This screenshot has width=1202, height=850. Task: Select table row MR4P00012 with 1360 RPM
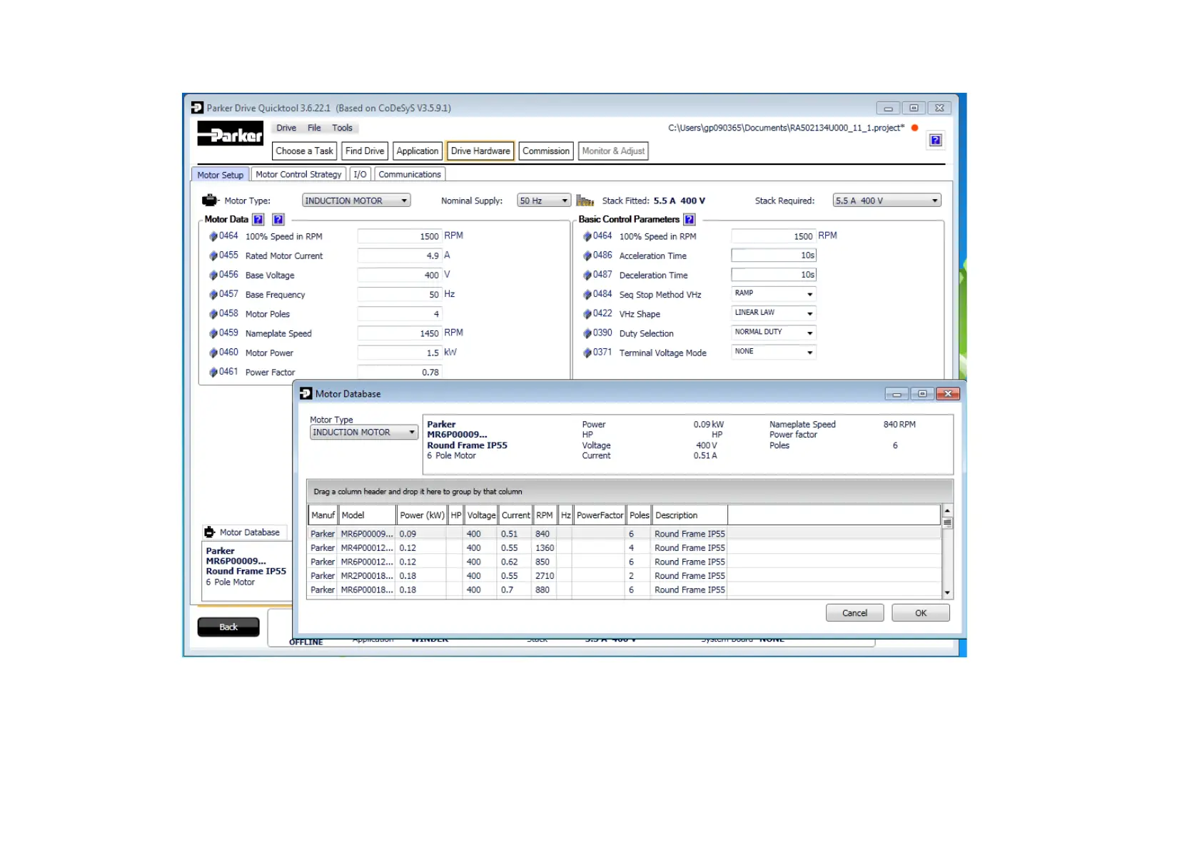click(624, 548)
